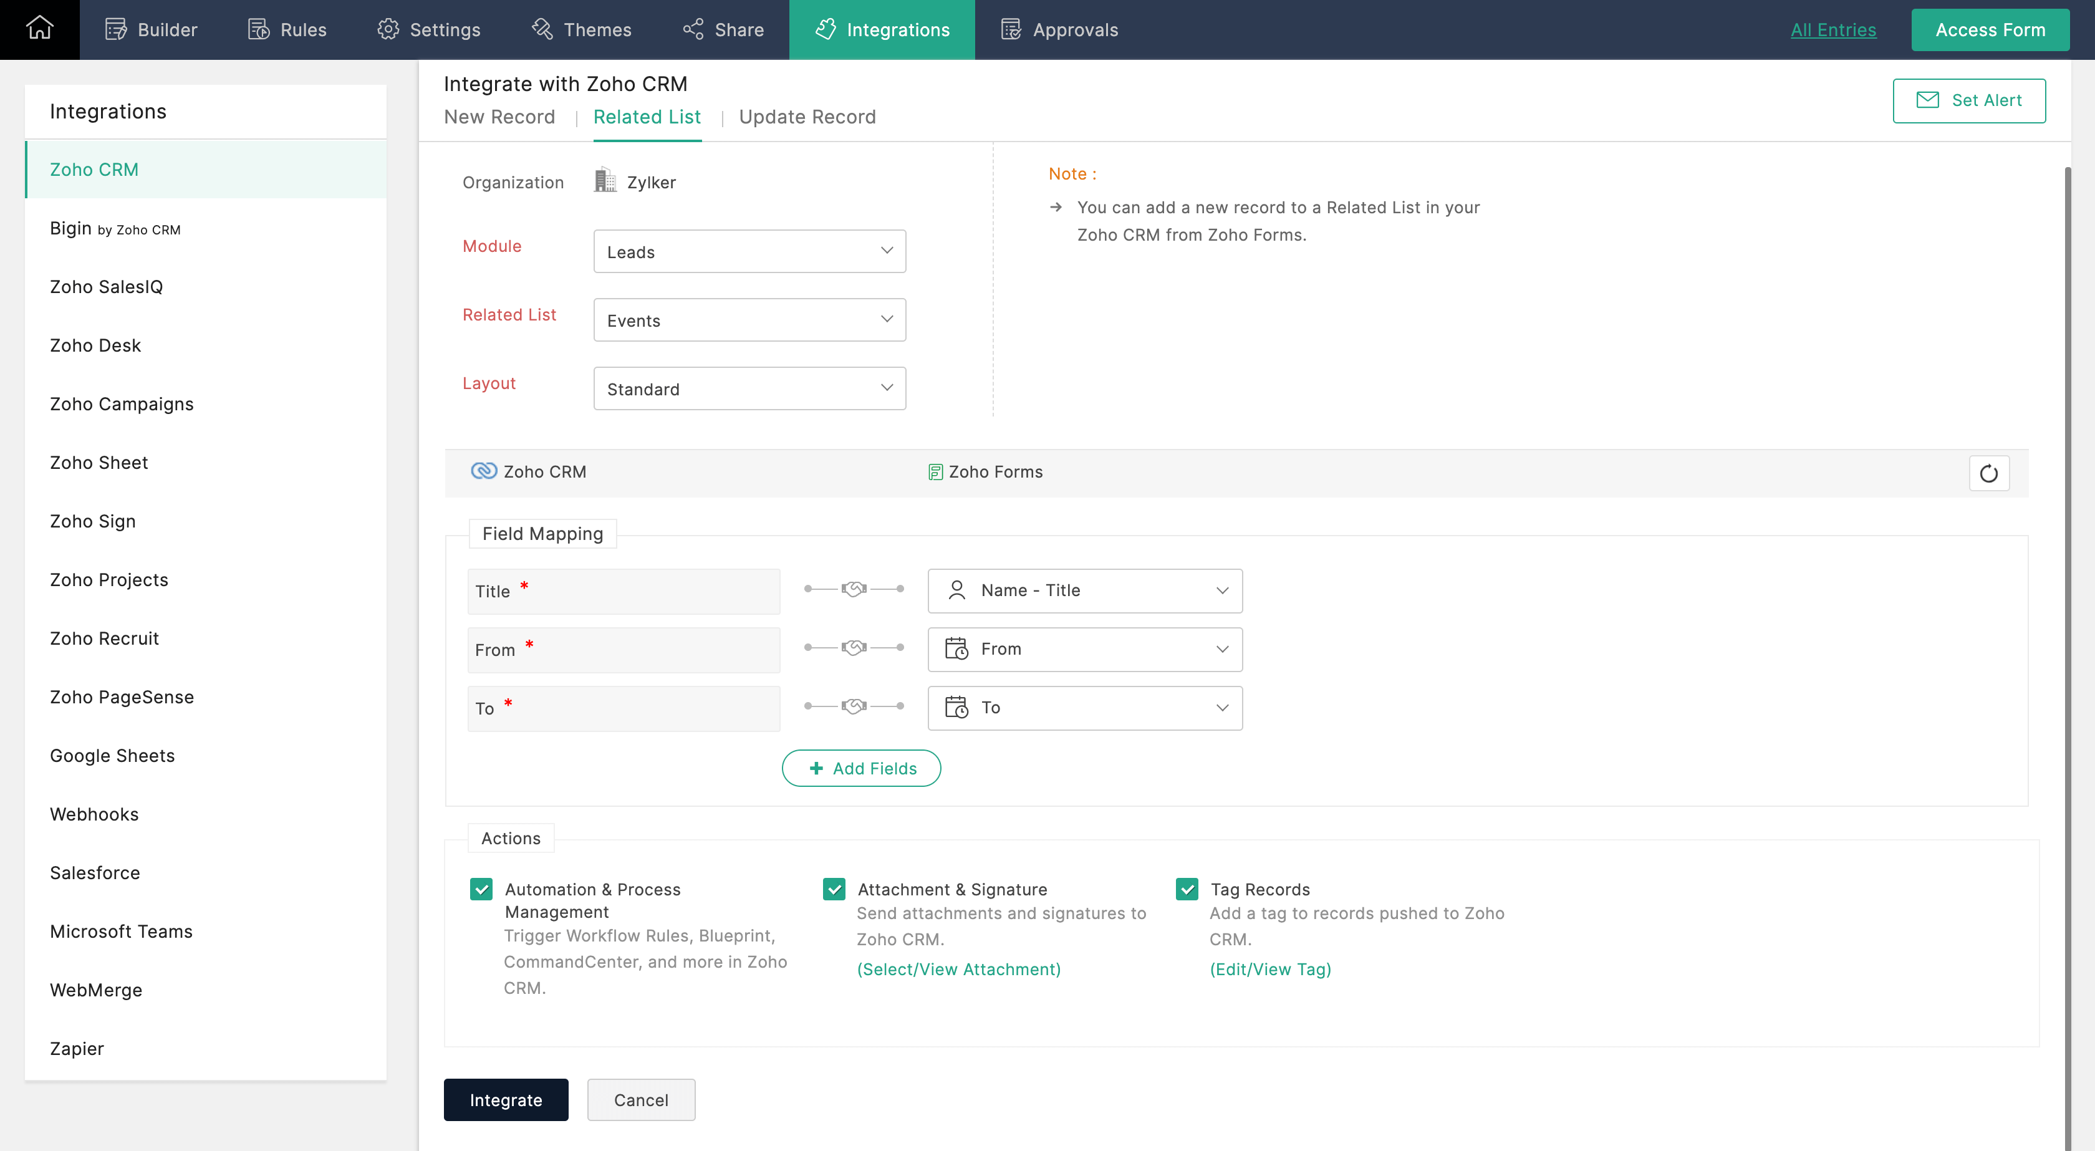Expand the Module dropdown to change selection
Screen dimensions: 2095x1151
tap(747, 251)
